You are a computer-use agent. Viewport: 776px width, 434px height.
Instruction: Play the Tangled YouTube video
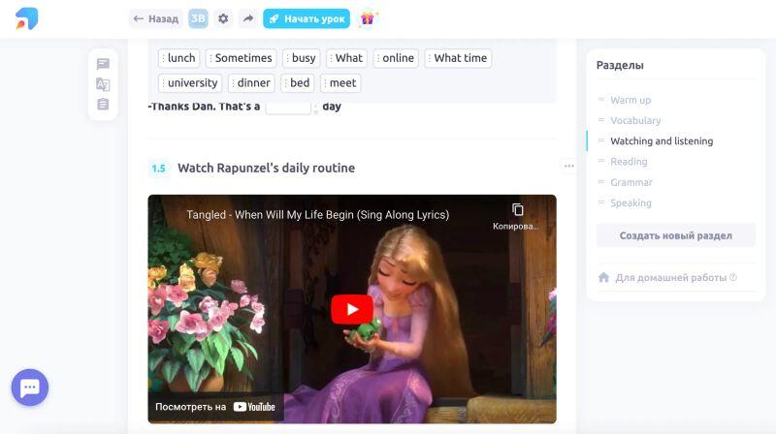351,309
